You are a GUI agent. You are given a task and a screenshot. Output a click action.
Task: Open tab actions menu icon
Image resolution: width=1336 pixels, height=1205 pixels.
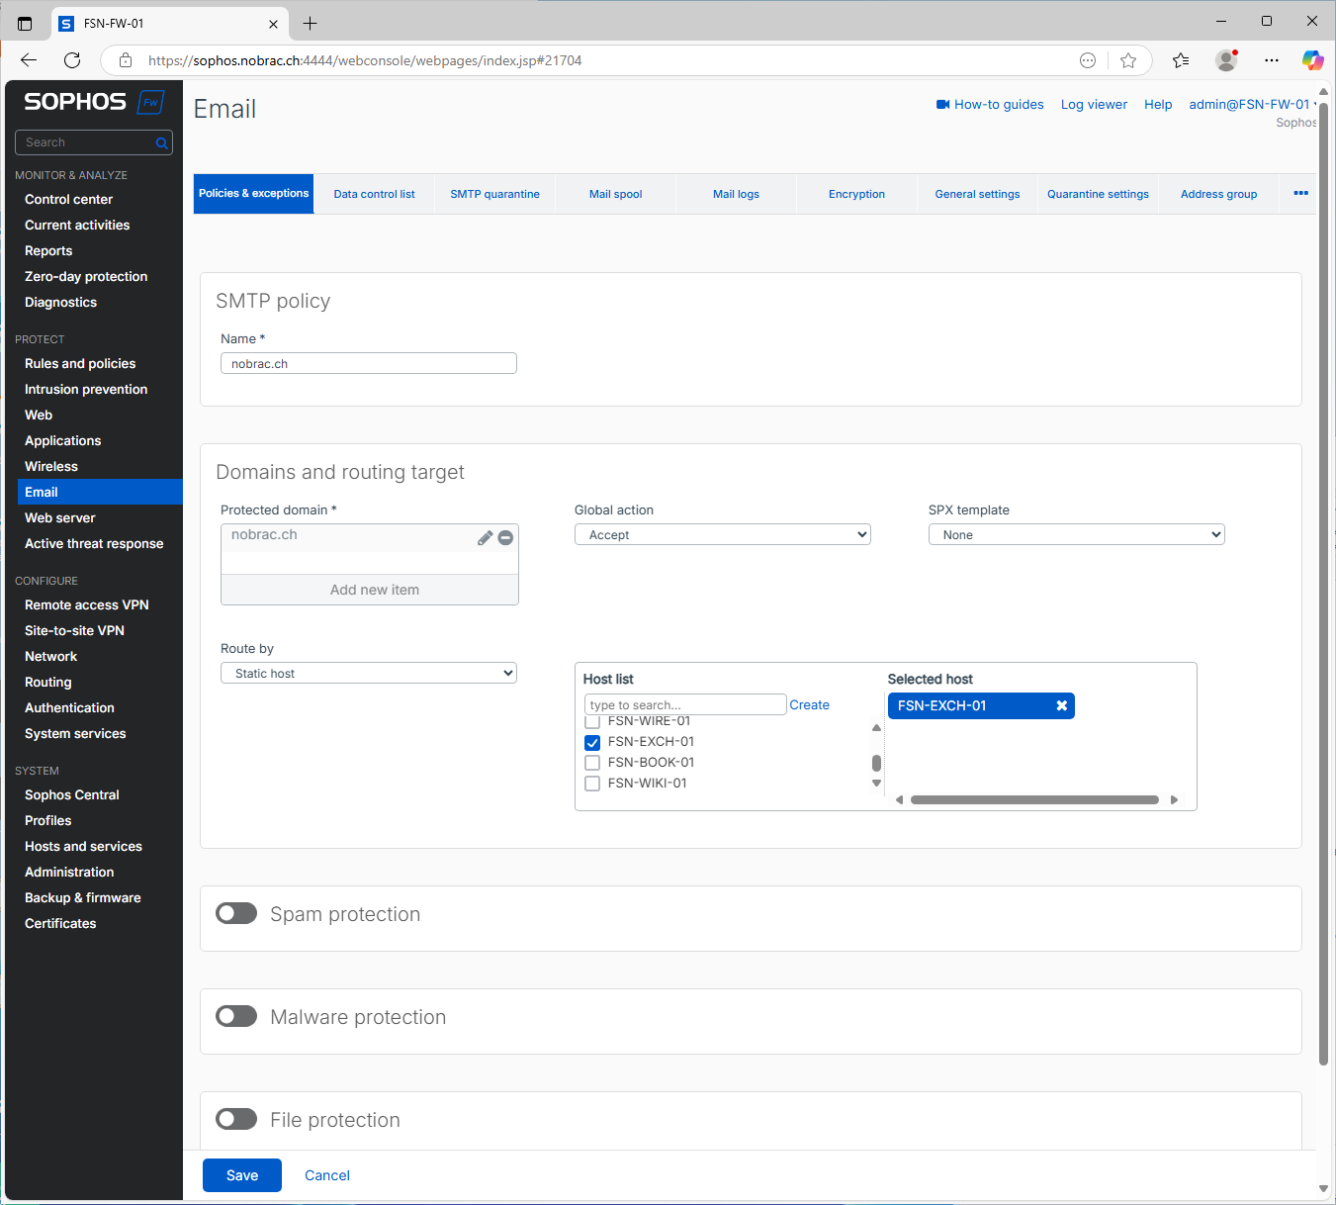25,23
